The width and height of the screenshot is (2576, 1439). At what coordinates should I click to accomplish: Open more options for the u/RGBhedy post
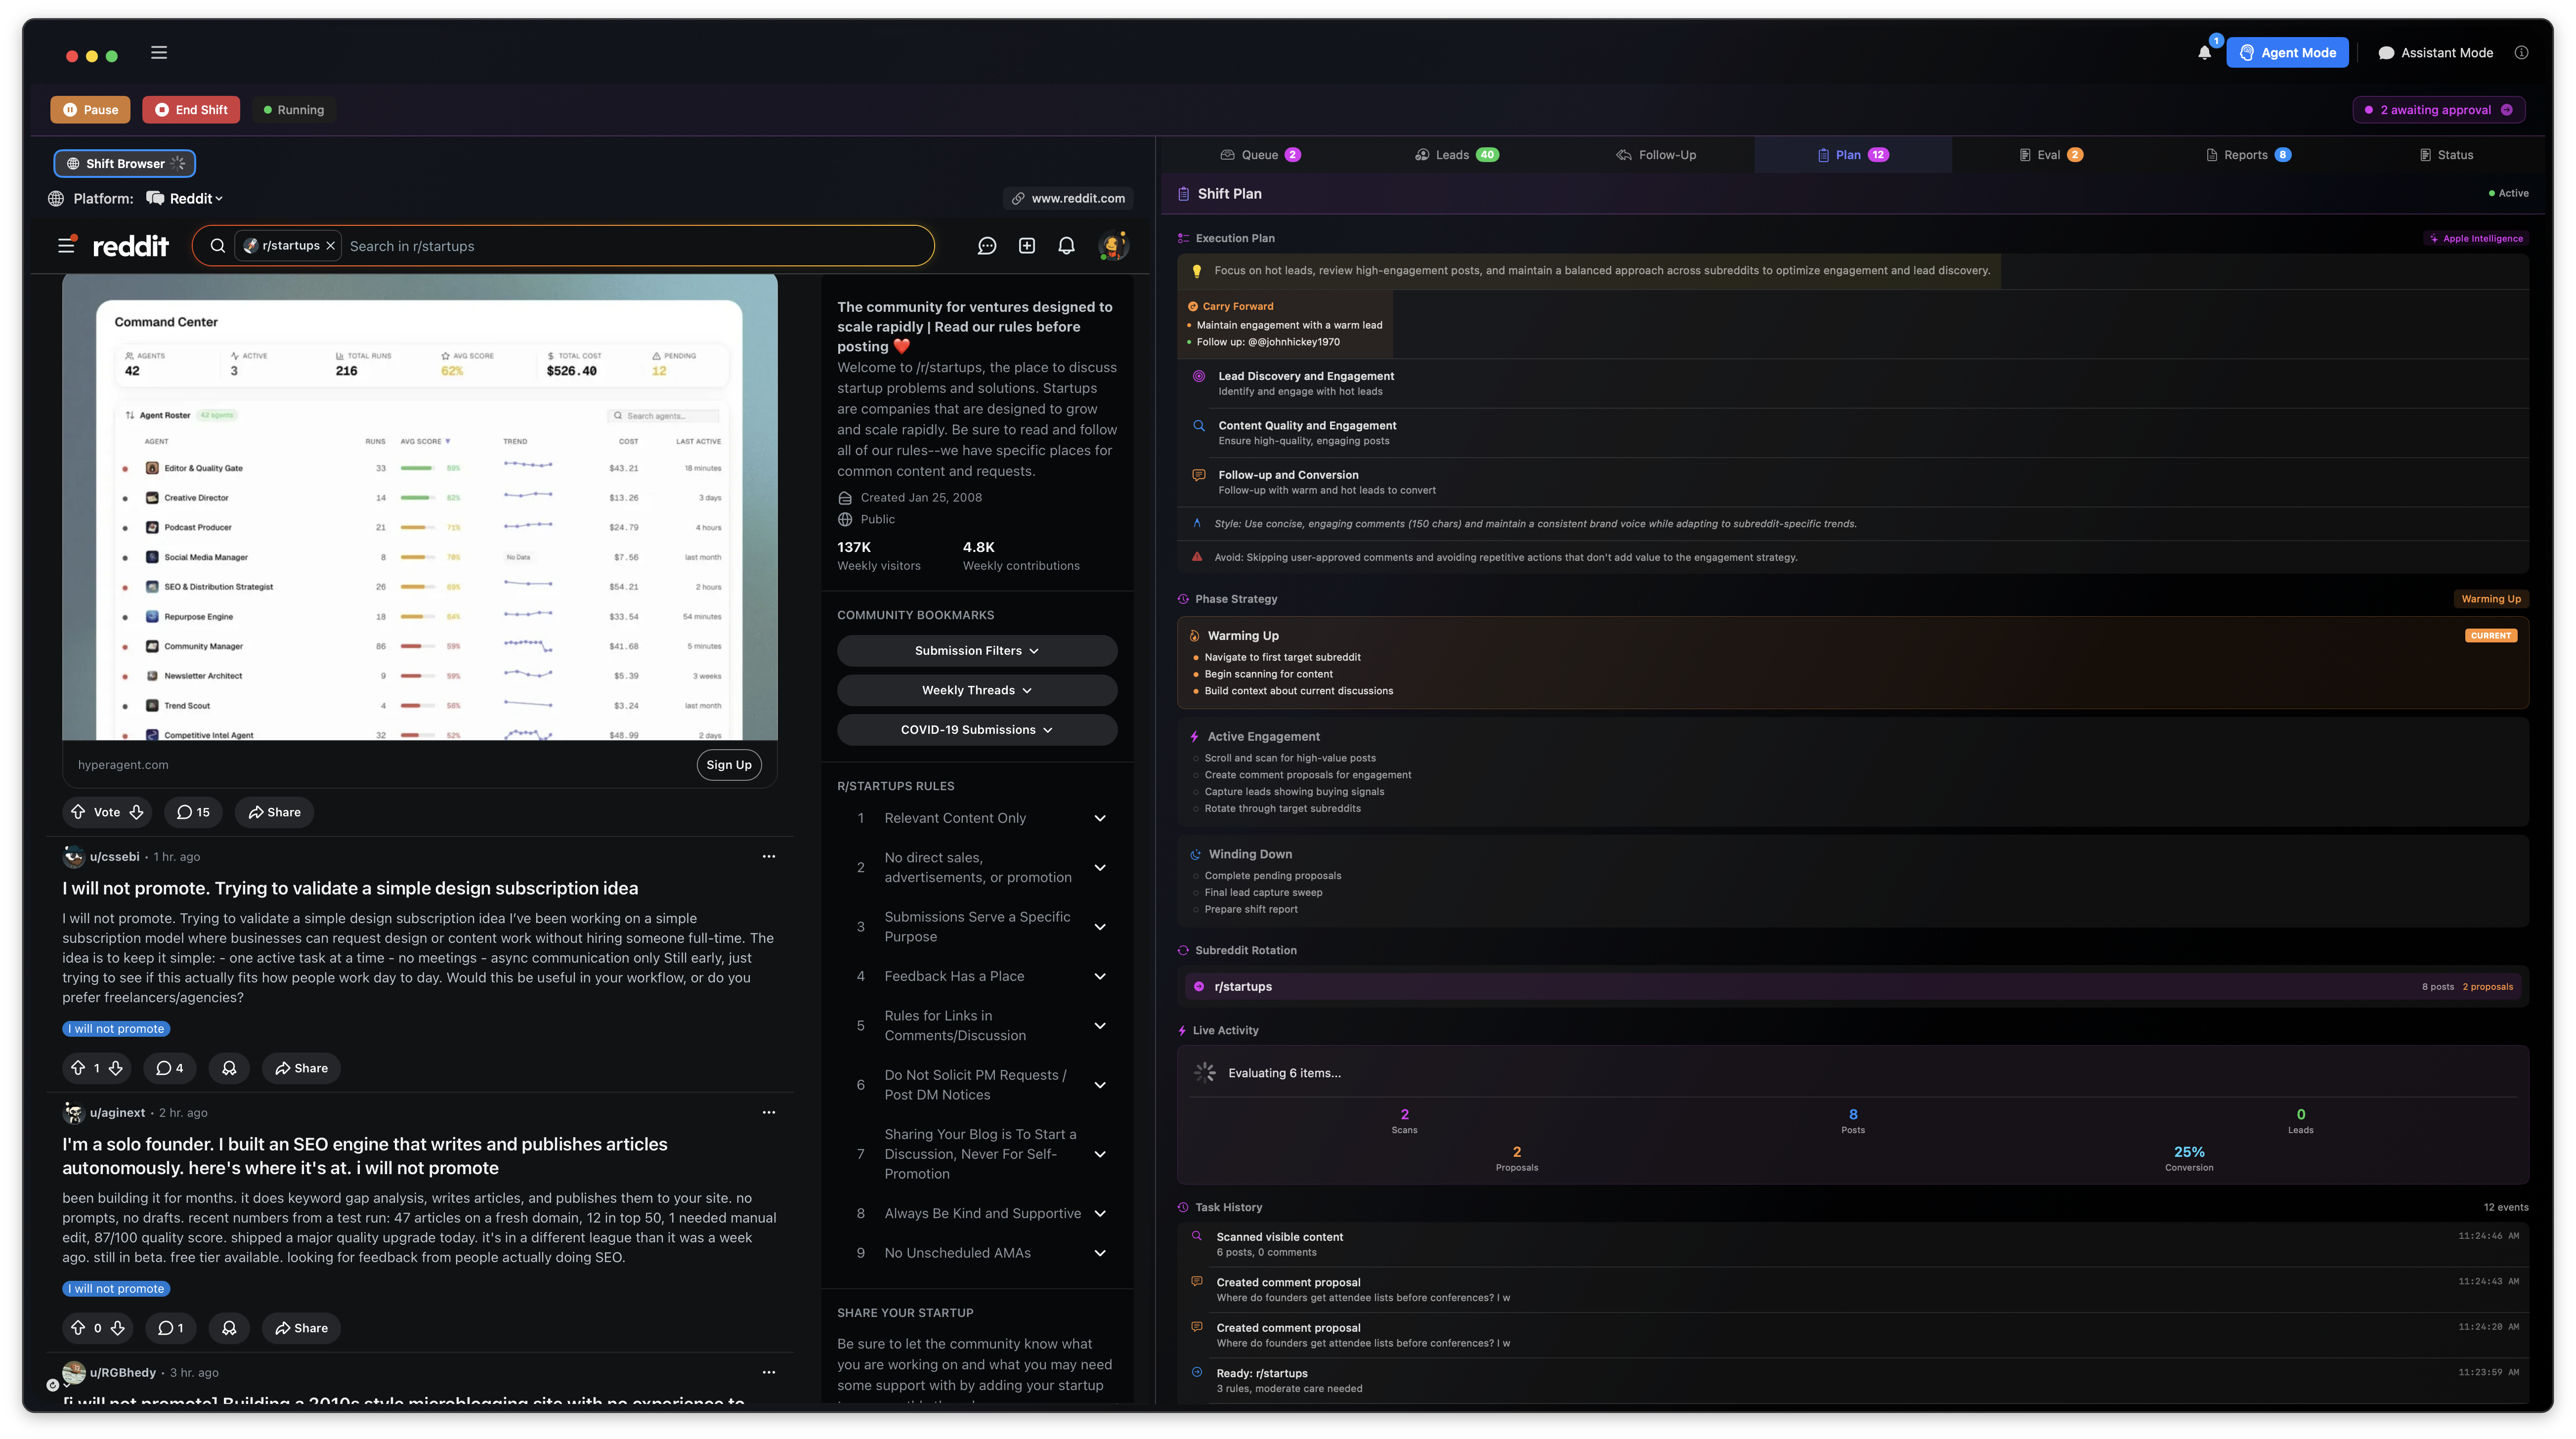769,1372
